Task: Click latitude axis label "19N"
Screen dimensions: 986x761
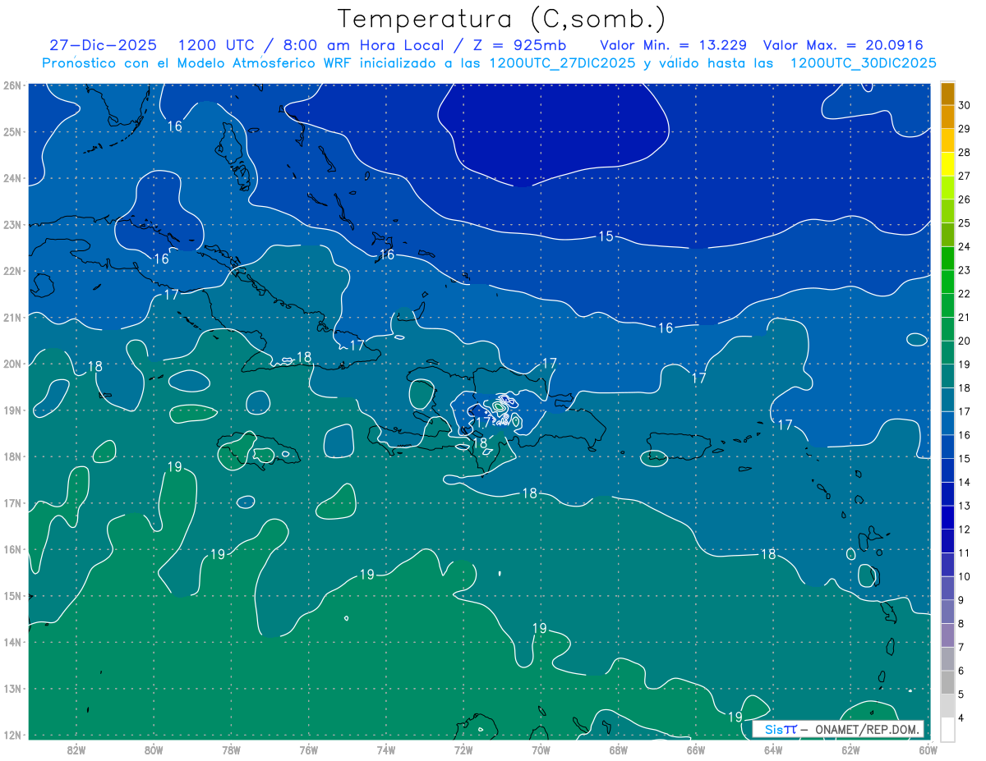Action: (x=12, y=410)
